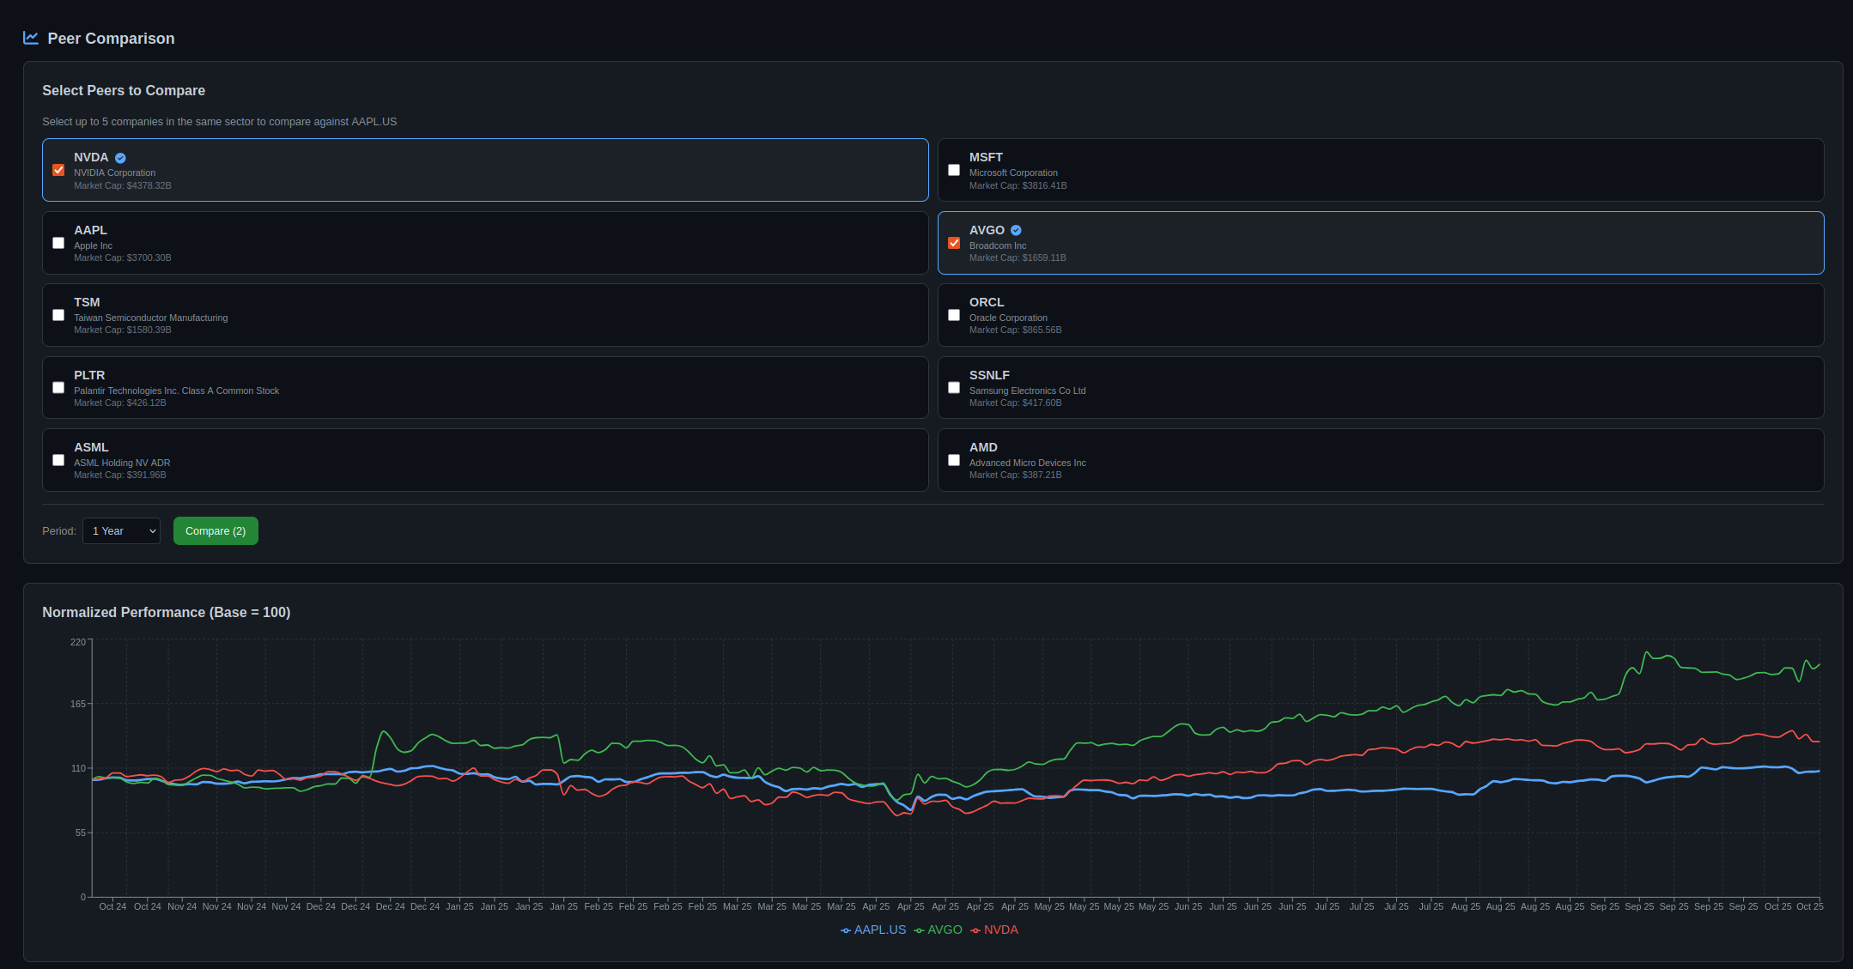1853x969 pixels.
Task: Click the blue verified badge next to AVGO
Action: (1016, 230)
